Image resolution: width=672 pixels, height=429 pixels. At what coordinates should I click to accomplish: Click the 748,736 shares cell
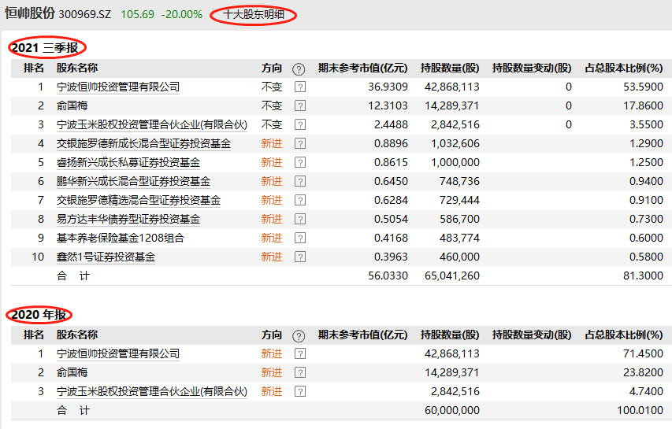[459, 181]
